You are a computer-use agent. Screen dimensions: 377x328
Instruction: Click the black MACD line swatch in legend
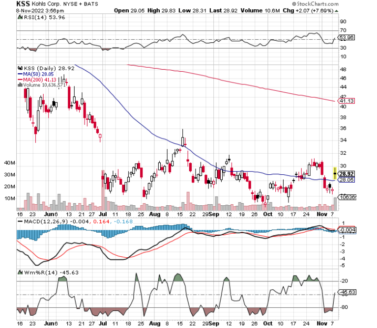click(20, 221)
